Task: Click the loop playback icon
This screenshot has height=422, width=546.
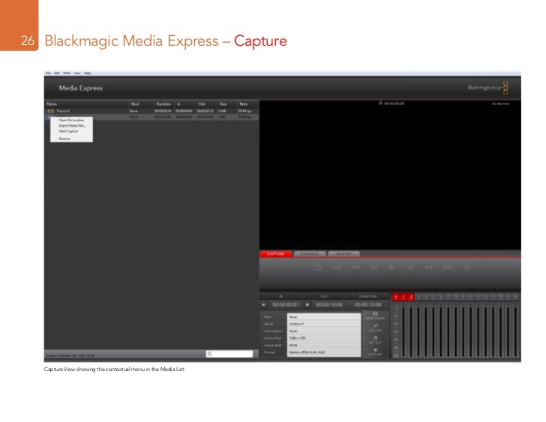Action: tap(317, 268)
